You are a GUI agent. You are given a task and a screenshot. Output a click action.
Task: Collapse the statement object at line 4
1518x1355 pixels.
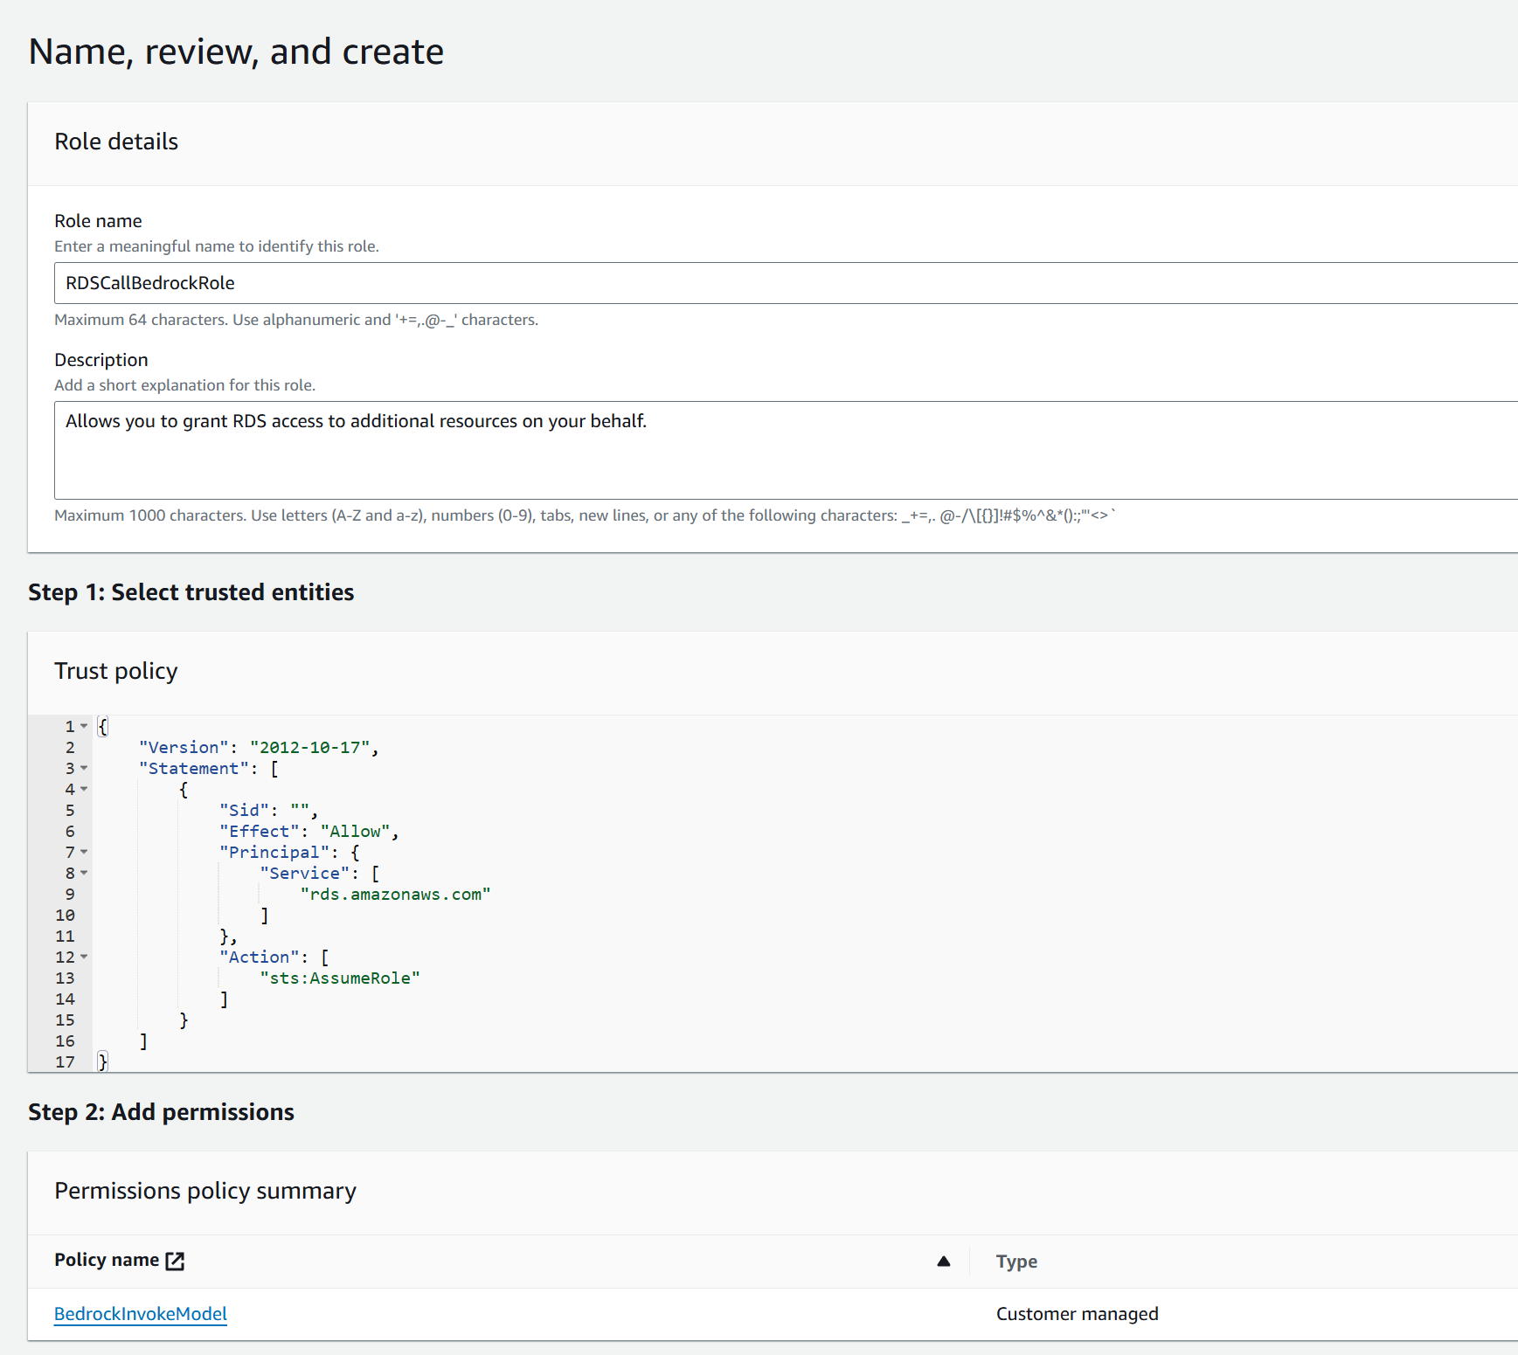pyautogui.click(x=84, y=789)
